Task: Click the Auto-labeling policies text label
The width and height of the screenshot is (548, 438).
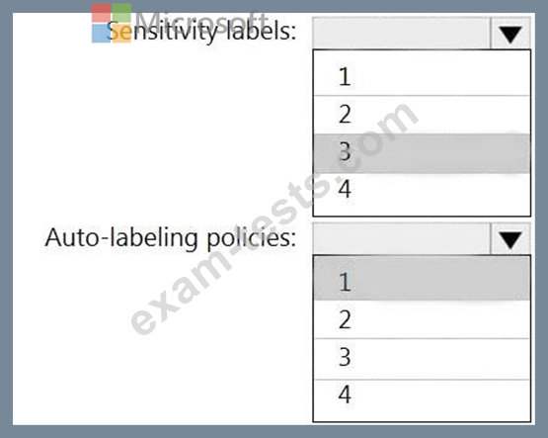Action: 171,238
